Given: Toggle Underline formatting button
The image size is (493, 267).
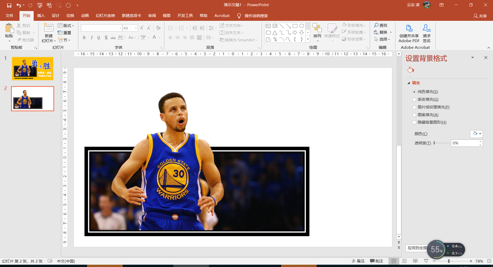Looking at the screenshot, I should pyautogui.click(x=99, y=38).
